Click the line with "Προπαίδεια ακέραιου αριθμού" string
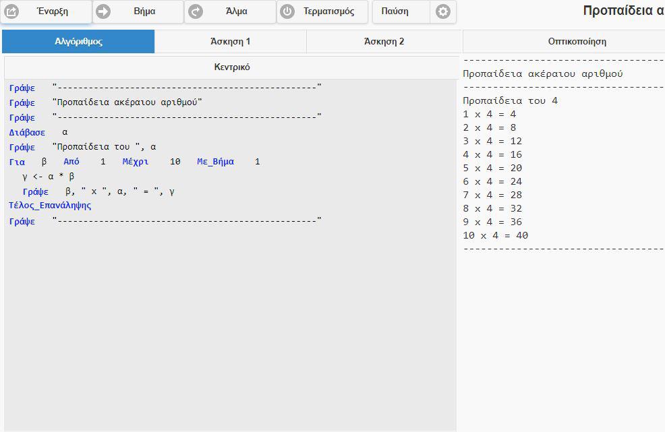The image size is (665, 432). click(106, 102)
